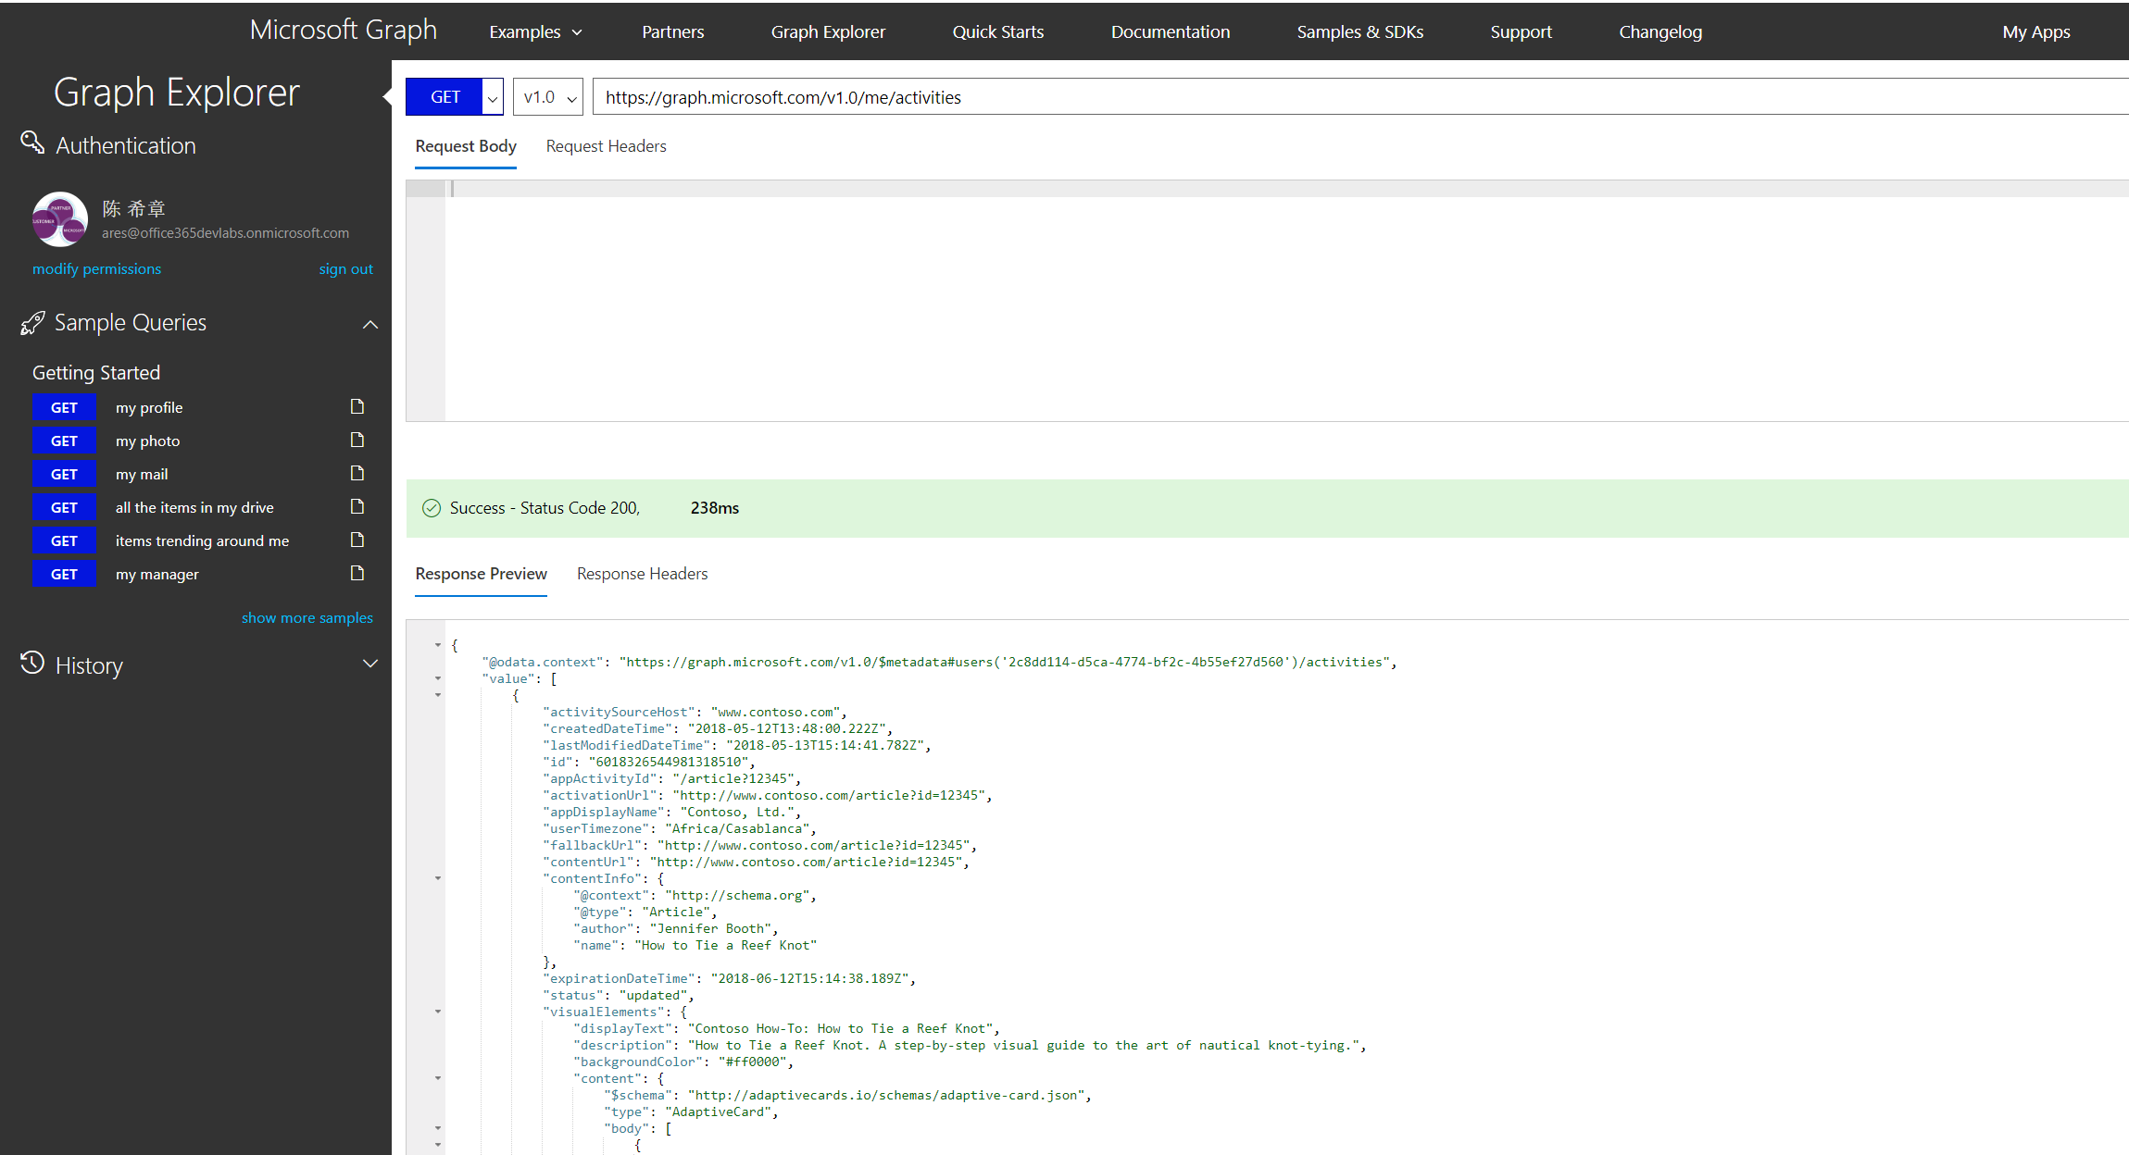Click the Graph Explorer icon in header
Viewport: 2129px width, 1155px height.
pos(828,30)
